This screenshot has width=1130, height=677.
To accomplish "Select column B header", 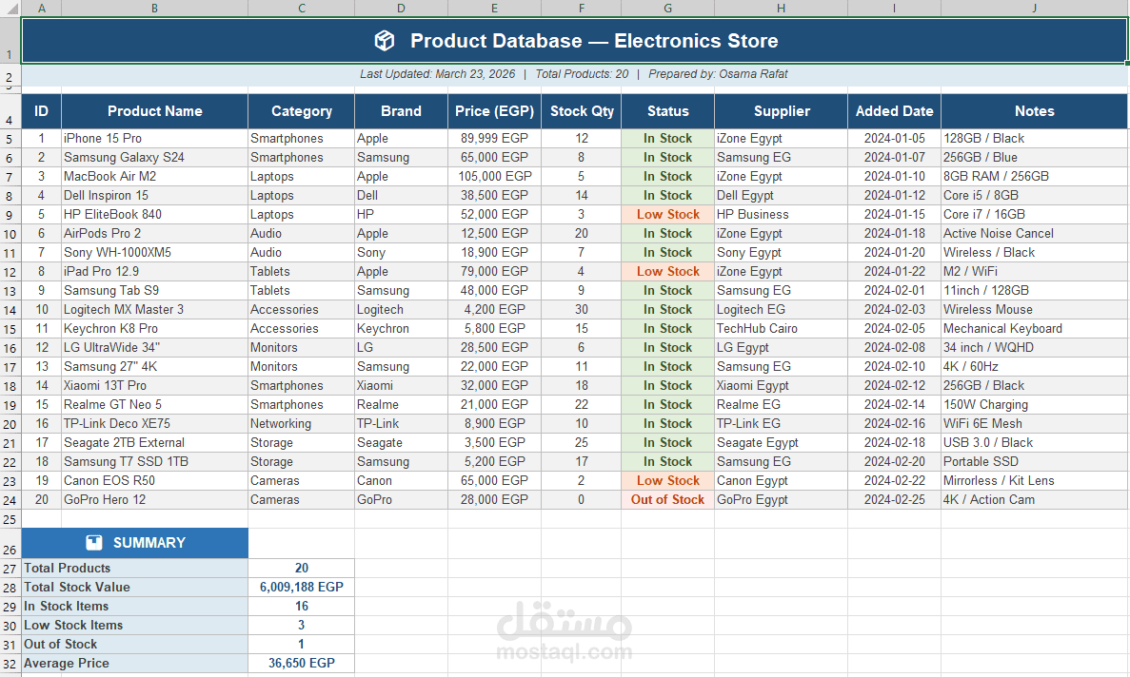I will tap(154, 8).
